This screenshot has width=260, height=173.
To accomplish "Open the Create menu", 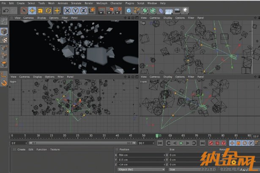I will (x=21, y=3).
